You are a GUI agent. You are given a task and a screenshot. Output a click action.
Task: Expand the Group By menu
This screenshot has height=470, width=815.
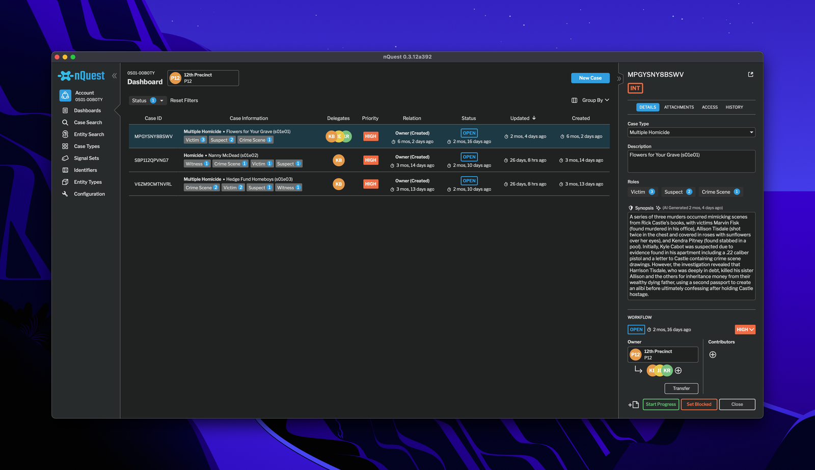pos(595,100)
